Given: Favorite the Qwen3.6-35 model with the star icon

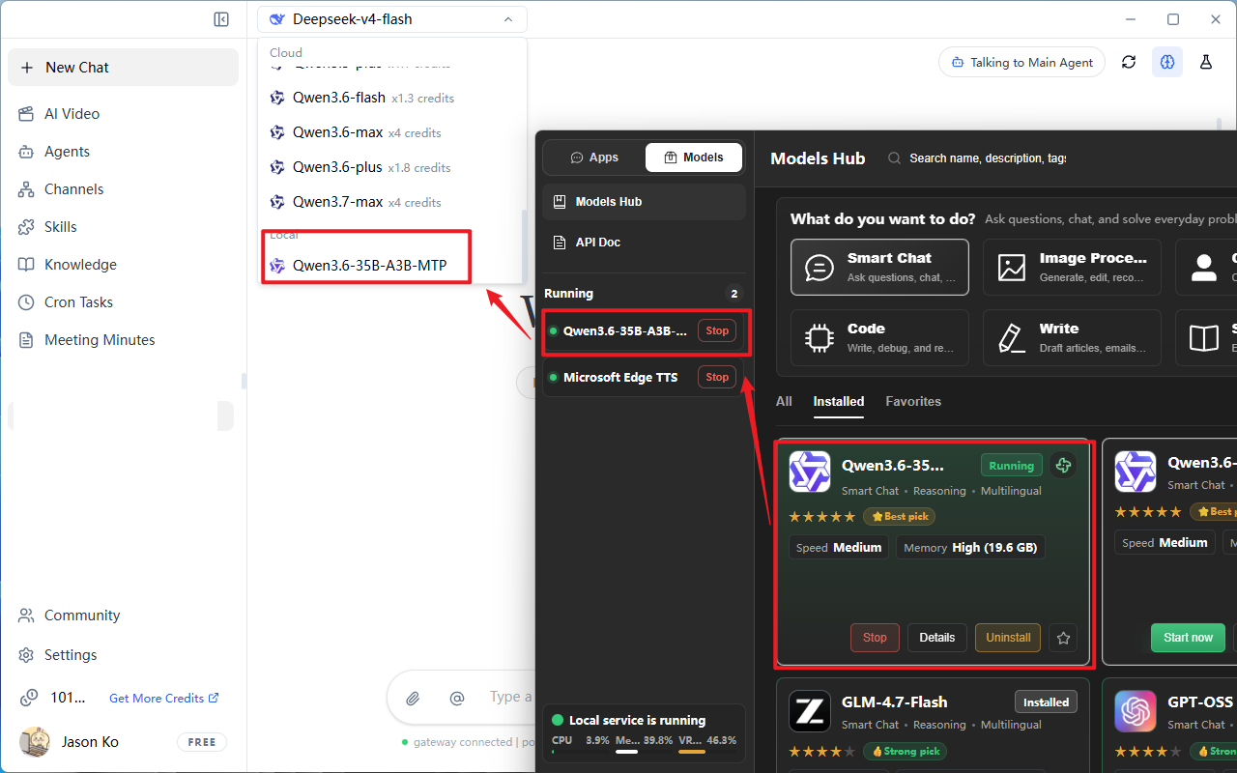Looking at the screenshot, I should point(1063,638).
